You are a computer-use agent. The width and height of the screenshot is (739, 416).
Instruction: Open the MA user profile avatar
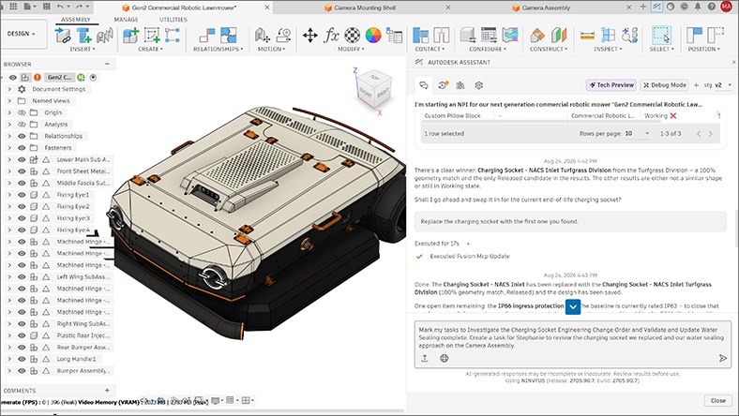pos(726,7)
